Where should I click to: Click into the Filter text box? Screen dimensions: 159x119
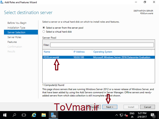tap(102, 45)
